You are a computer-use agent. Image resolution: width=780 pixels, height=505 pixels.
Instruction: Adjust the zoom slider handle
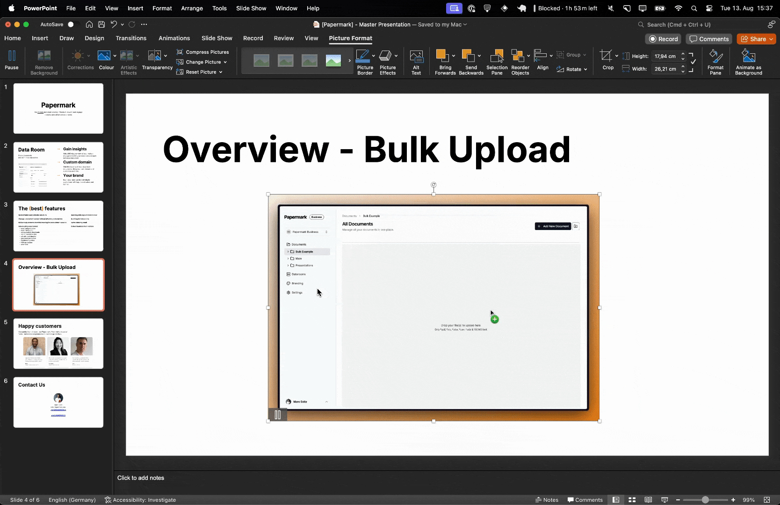coord(705,500)
